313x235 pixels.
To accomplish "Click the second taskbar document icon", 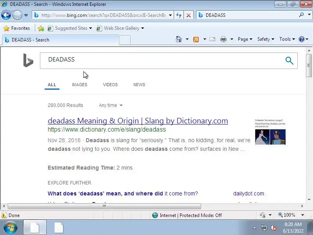I will (x=59, y=228).
